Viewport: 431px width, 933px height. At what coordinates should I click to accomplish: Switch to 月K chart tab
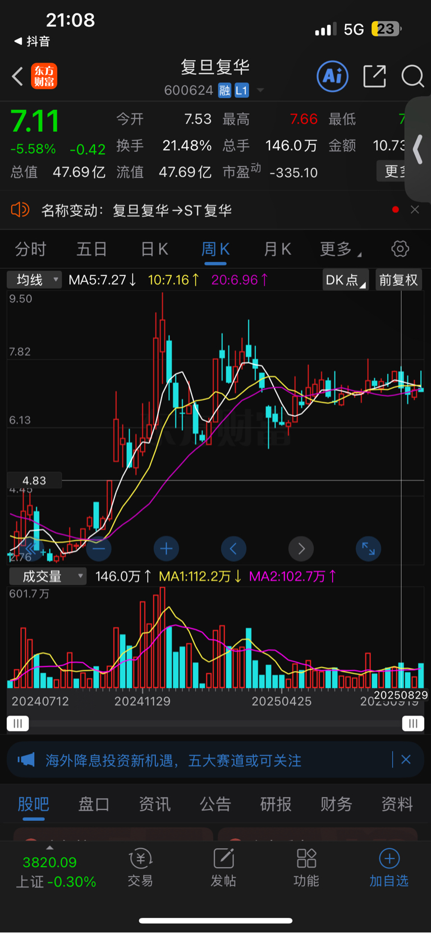click(277, 249)
